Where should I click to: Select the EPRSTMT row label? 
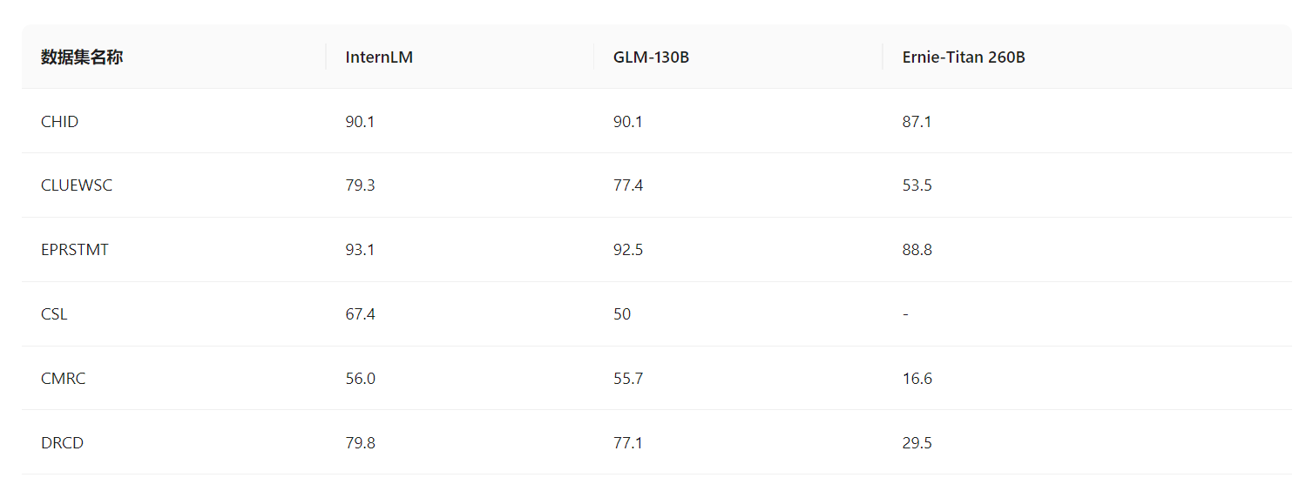[75, 250]
